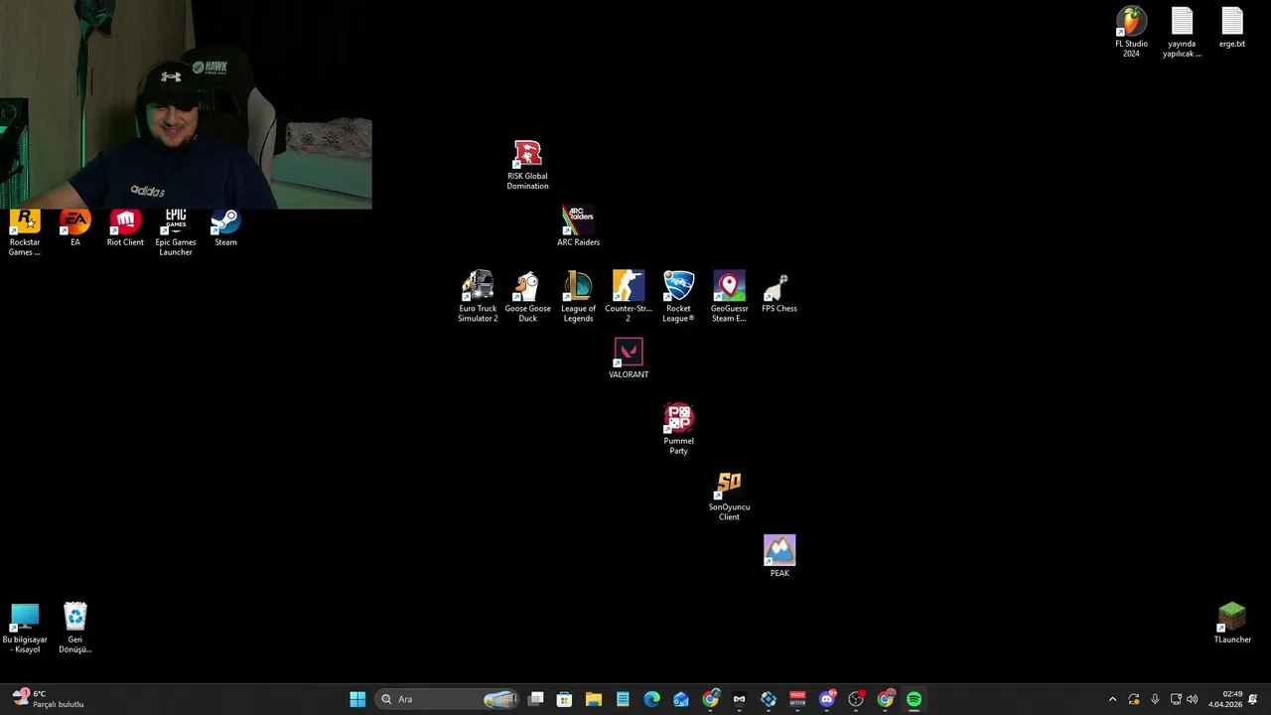Select the RISK Global Domination icon

click(x=527, y=166)
